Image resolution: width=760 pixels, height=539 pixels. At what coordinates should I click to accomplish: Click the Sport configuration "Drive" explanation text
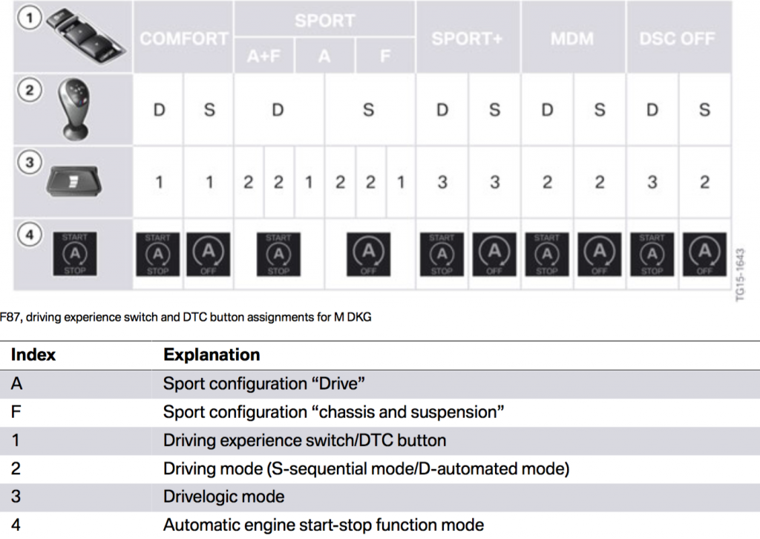(x=265, y=384)
